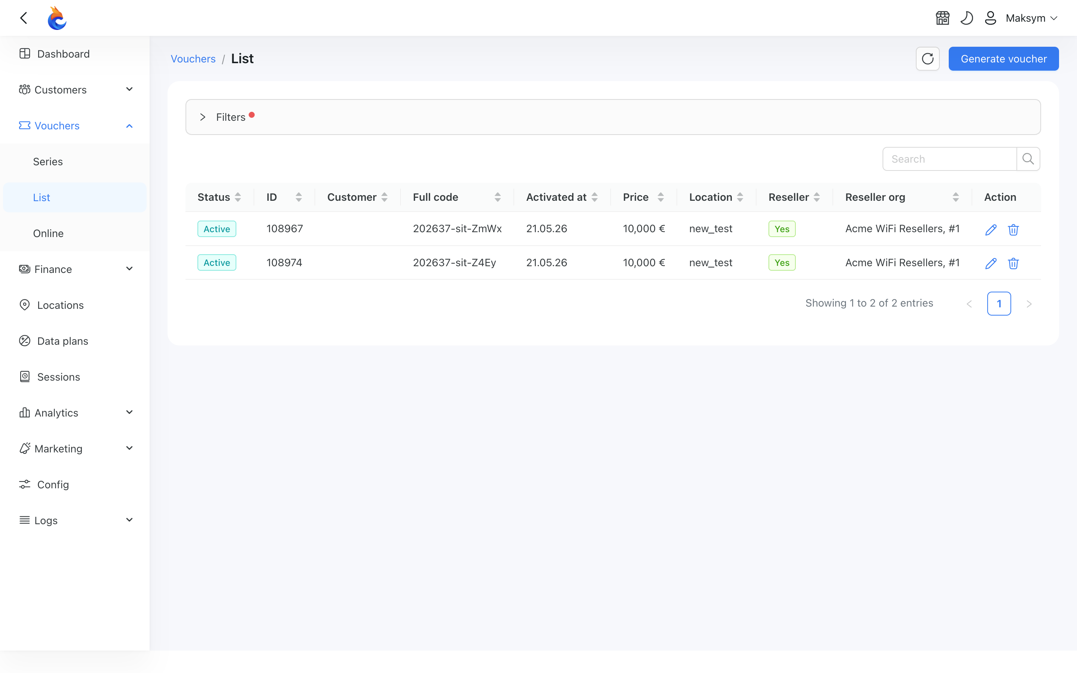
Task: Click ID 108974 cell
Action: click(284, 262)
